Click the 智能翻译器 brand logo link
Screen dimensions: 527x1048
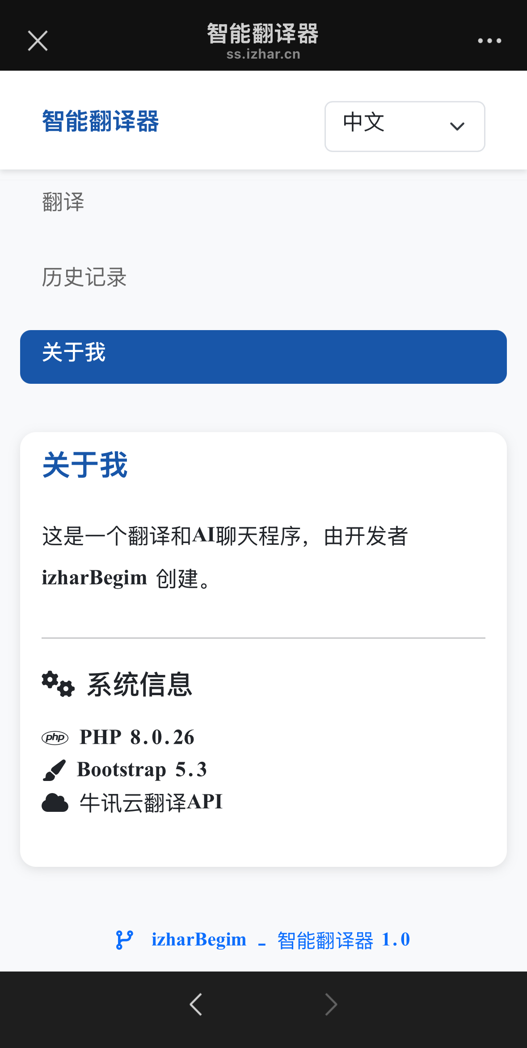tap(101, 121)
